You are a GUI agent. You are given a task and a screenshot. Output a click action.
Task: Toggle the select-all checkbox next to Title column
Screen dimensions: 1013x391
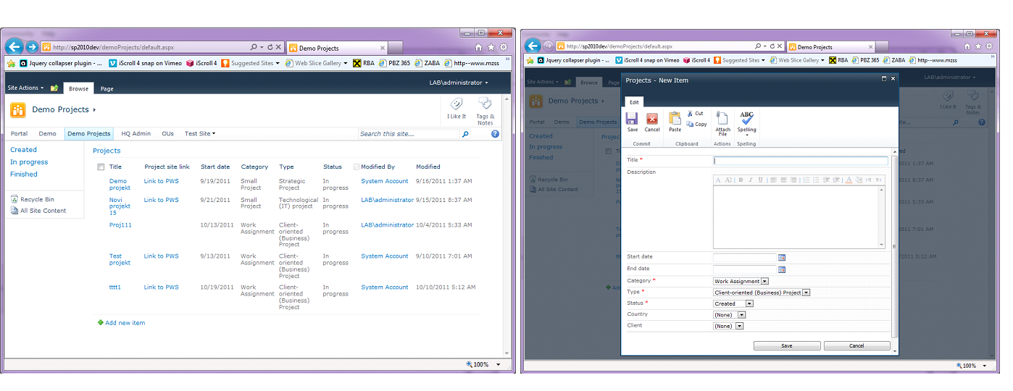tap(101, 167)
